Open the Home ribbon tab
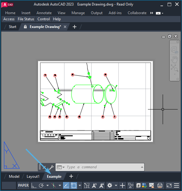 (x=10, y=13)
